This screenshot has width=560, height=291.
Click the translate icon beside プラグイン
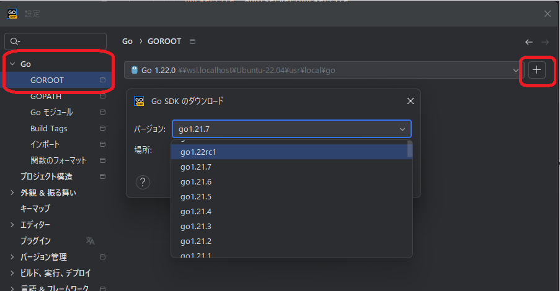point(91,241)
